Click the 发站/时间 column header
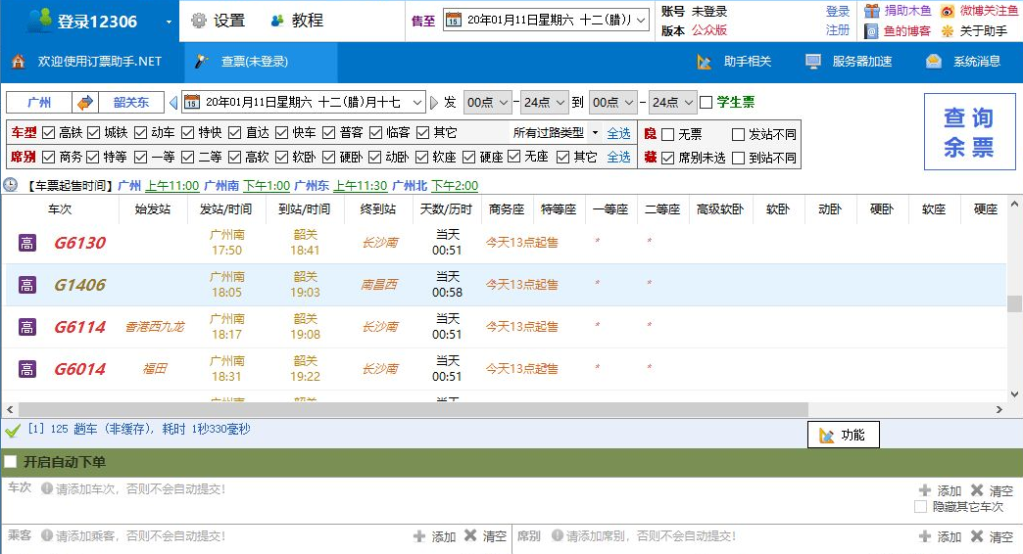This screenshot has height=554, width=1023. (225, 209)
